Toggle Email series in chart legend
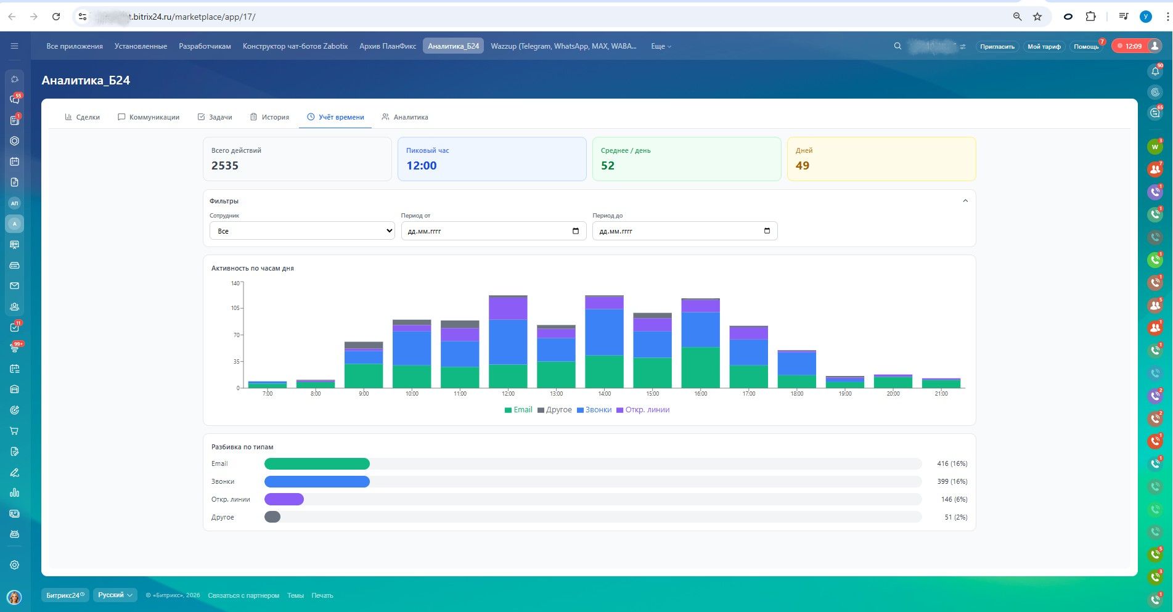1173x612 pixels. (x=518, y=410)
